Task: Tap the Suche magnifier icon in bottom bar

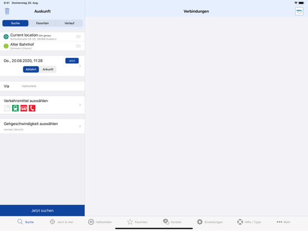Action: 20,222
